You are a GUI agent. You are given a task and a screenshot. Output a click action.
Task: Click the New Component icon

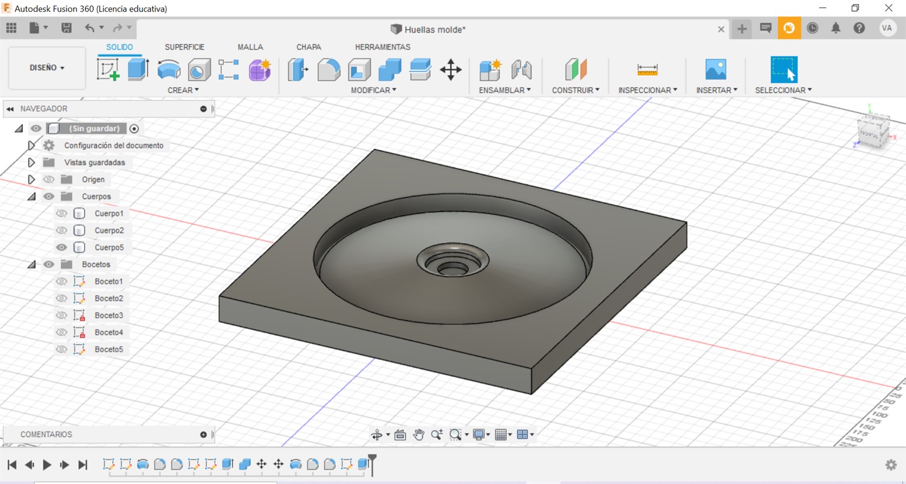[490, 69]
